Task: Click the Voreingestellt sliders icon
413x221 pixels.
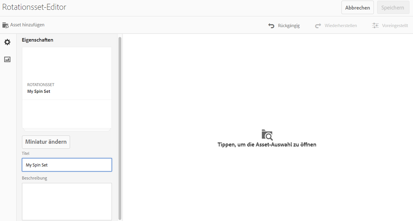Action: click(375, 25)
